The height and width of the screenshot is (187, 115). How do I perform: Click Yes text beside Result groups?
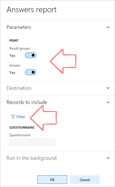(12, 55)
